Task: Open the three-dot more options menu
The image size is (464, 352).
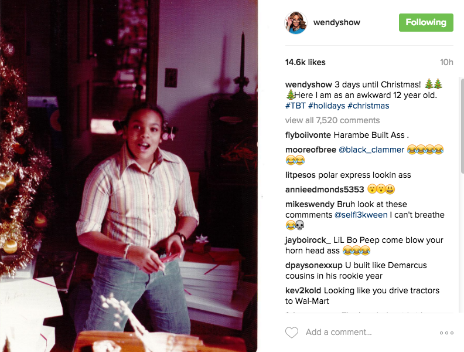Action: click(x=446, y=333)
